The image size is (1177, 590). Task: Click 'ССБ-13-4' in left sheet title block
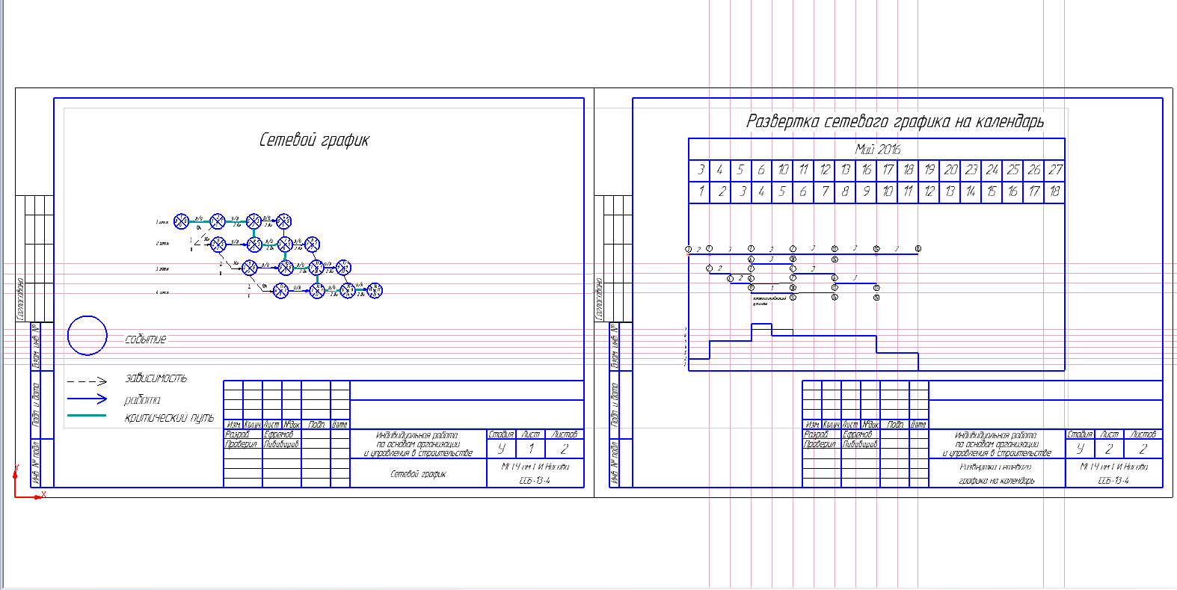click(x=535, y=481)
